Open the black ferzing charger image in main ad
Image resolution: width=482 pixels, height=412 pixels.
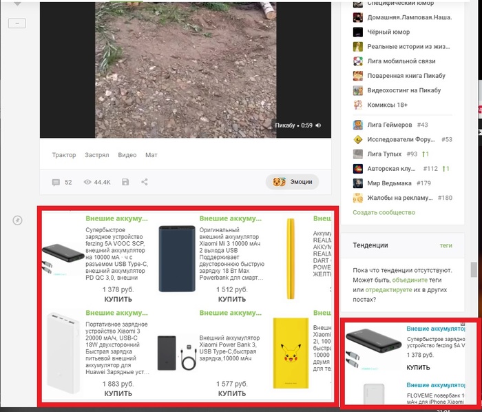point(63,258)
